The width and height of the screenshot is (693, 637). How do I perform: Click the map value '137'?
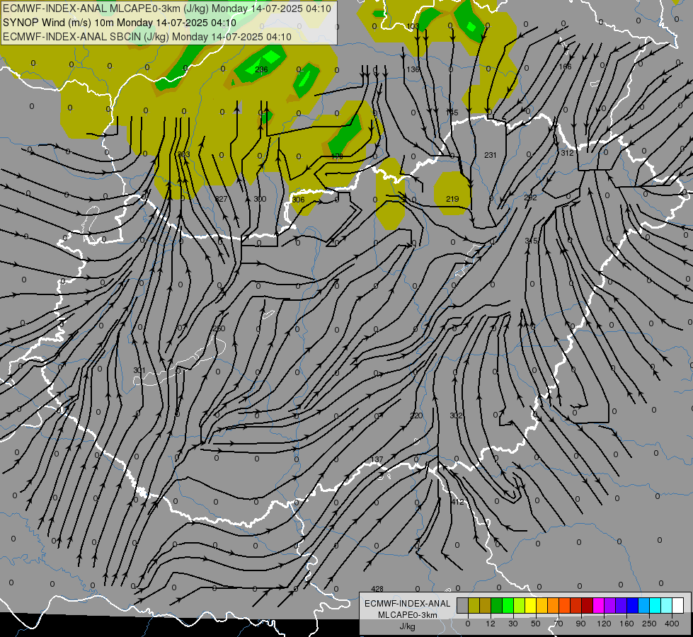[x=377, y=460]
